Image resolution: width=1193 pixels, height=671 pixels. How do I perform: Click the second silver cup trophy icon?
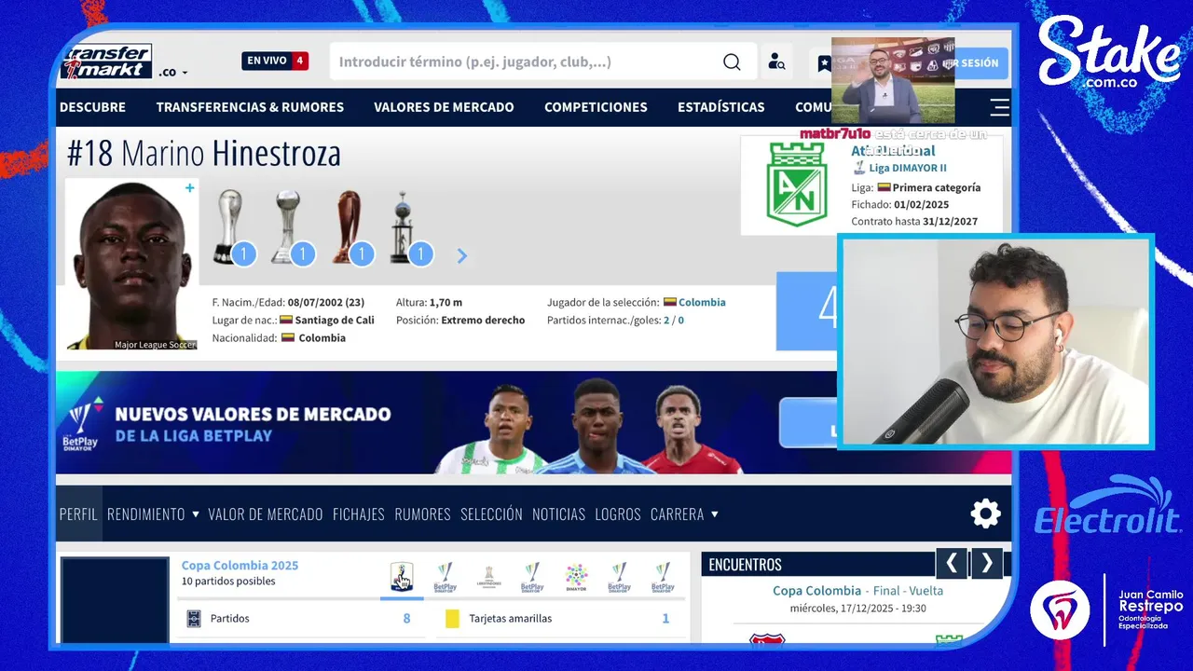(288, 226)
